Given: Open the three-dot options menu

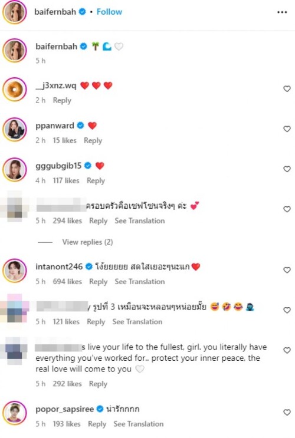Looking at the screenshot, I should [x=282, y=12].
